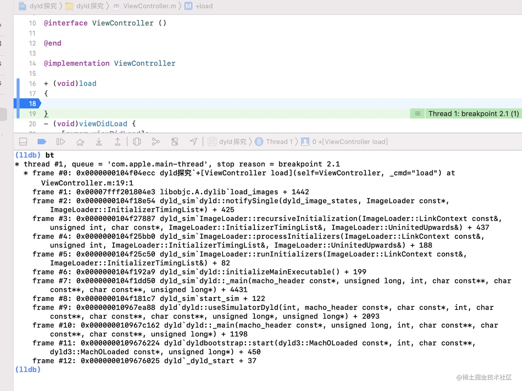
Task: Open Thread 1 selector in debug bar
Action: click(x=274, y=141)
